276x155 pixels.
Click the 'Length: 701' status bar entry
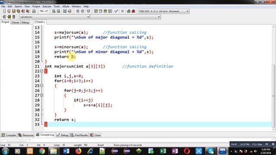(81, 145)
